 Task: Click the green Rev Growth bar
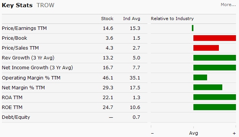tap(215, 58)
